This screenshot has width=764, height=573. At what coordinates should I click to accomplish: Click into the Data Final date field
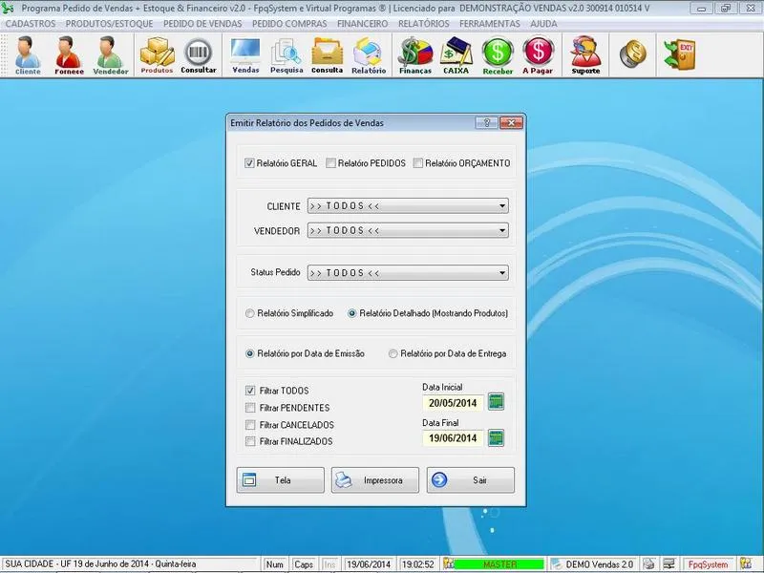pyautogui.click(x=453, y=438)
